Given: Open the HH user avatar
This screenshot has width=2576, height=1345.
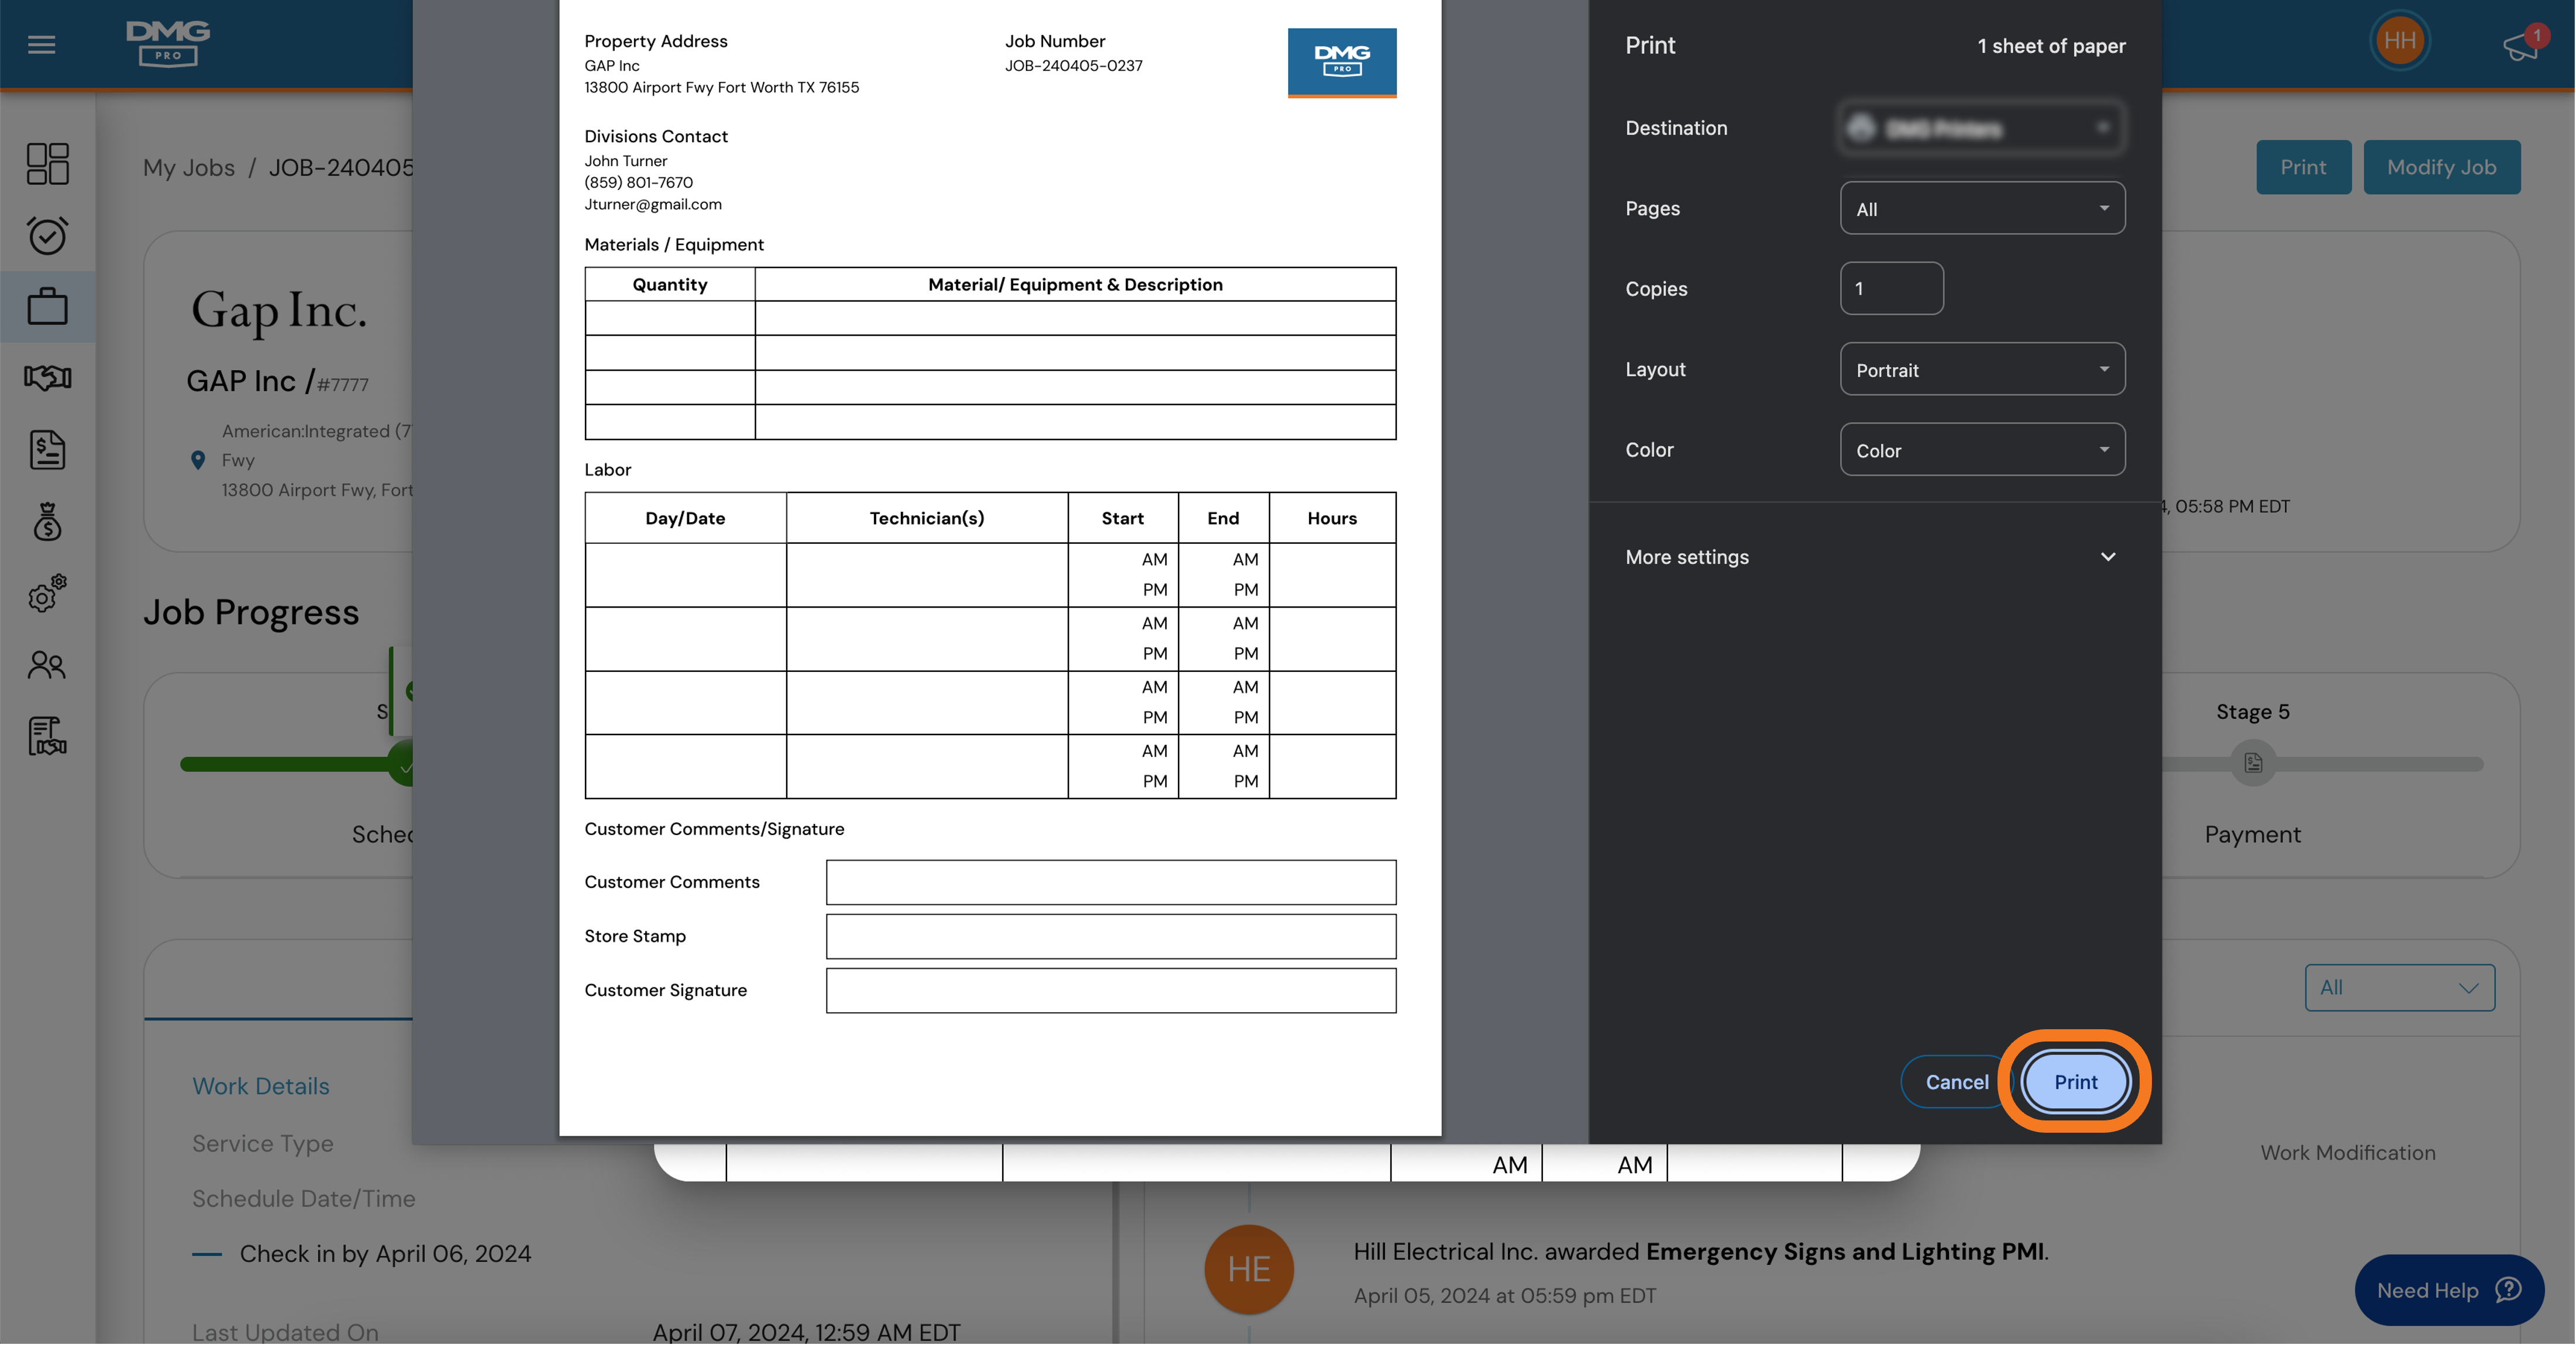Looking at the screenshot, I should coord(2399,41).
